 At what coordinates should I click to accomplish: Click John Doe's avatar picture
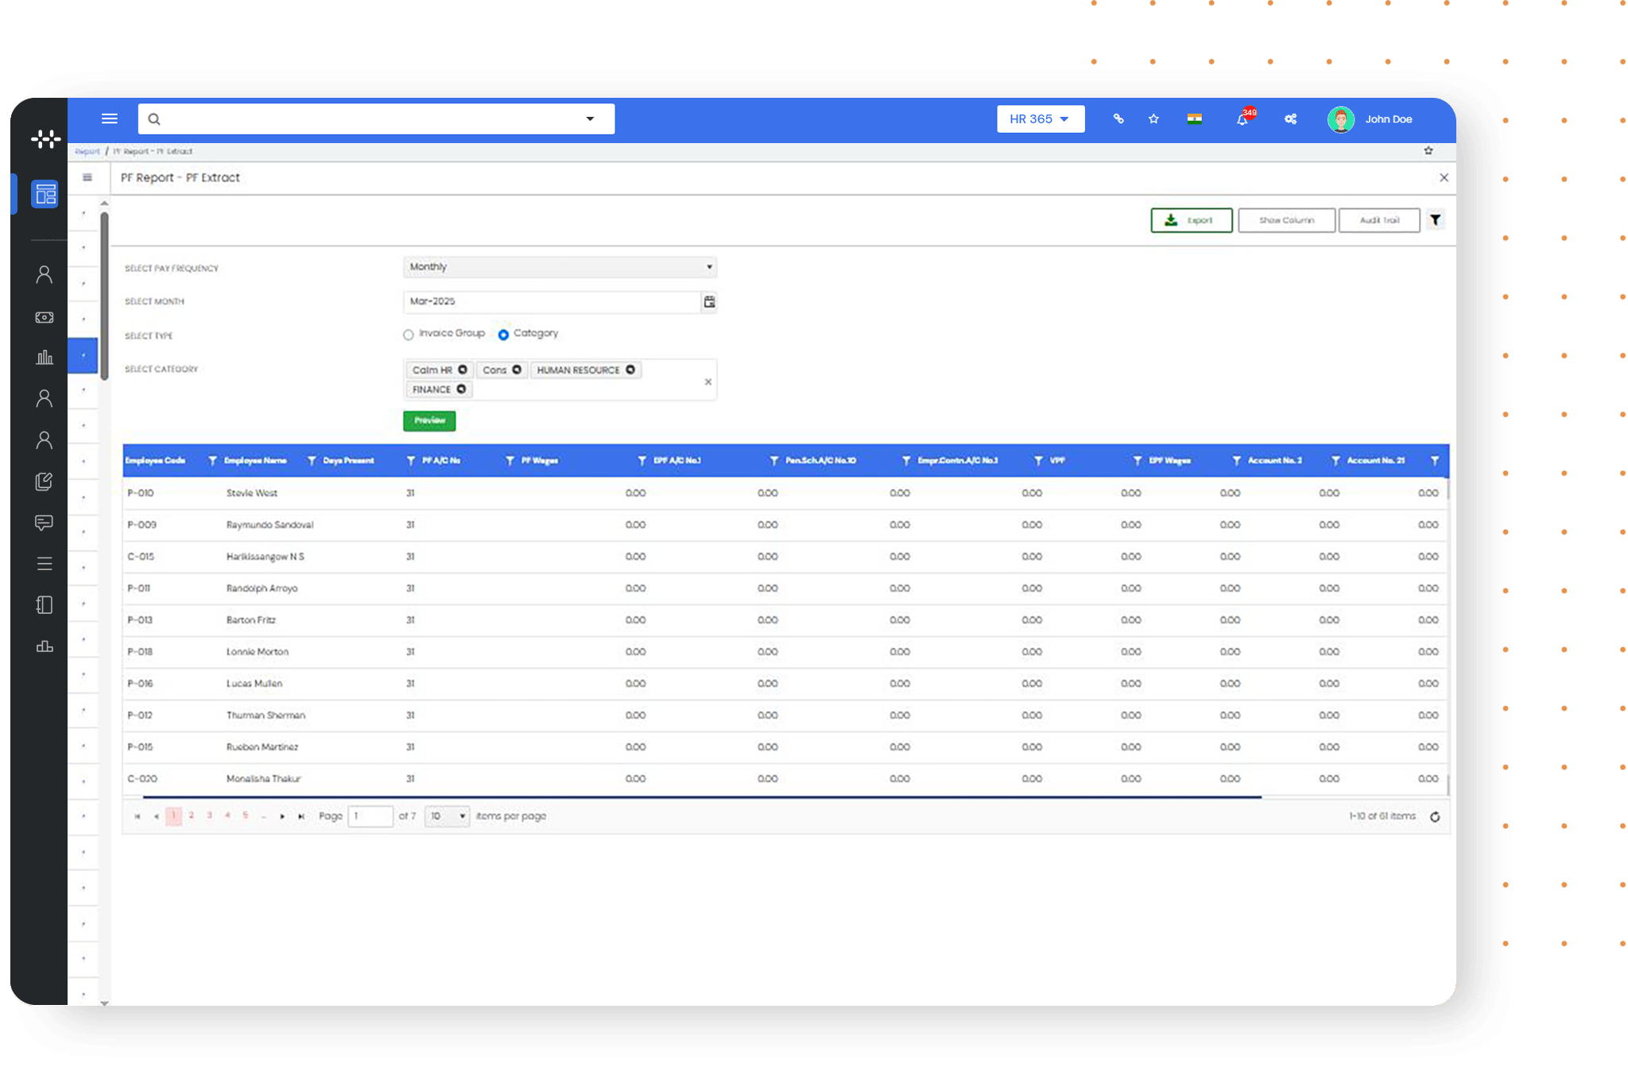[1341, 119]
